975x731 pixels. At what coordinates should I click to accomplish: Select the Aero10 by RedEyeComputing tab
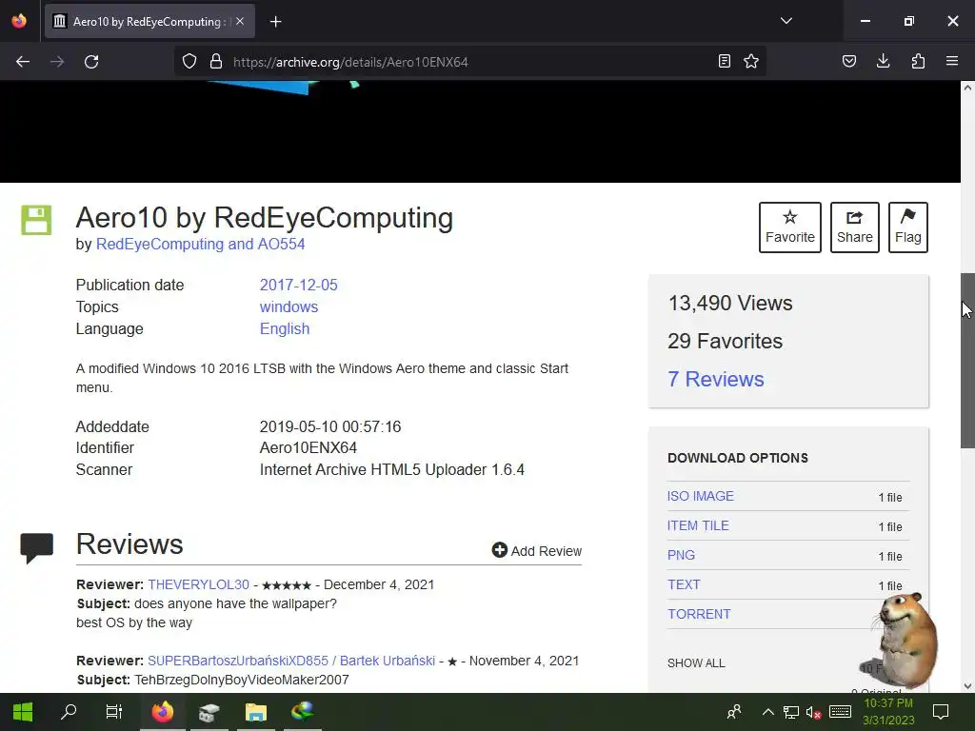pyautogui.click(x=149, y=22)
